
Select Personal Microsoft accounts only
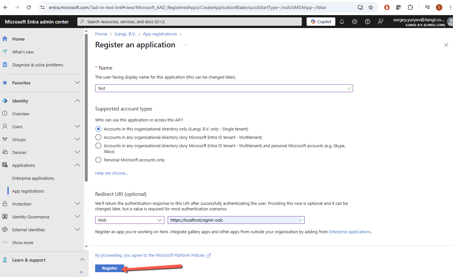click(98, 160)
